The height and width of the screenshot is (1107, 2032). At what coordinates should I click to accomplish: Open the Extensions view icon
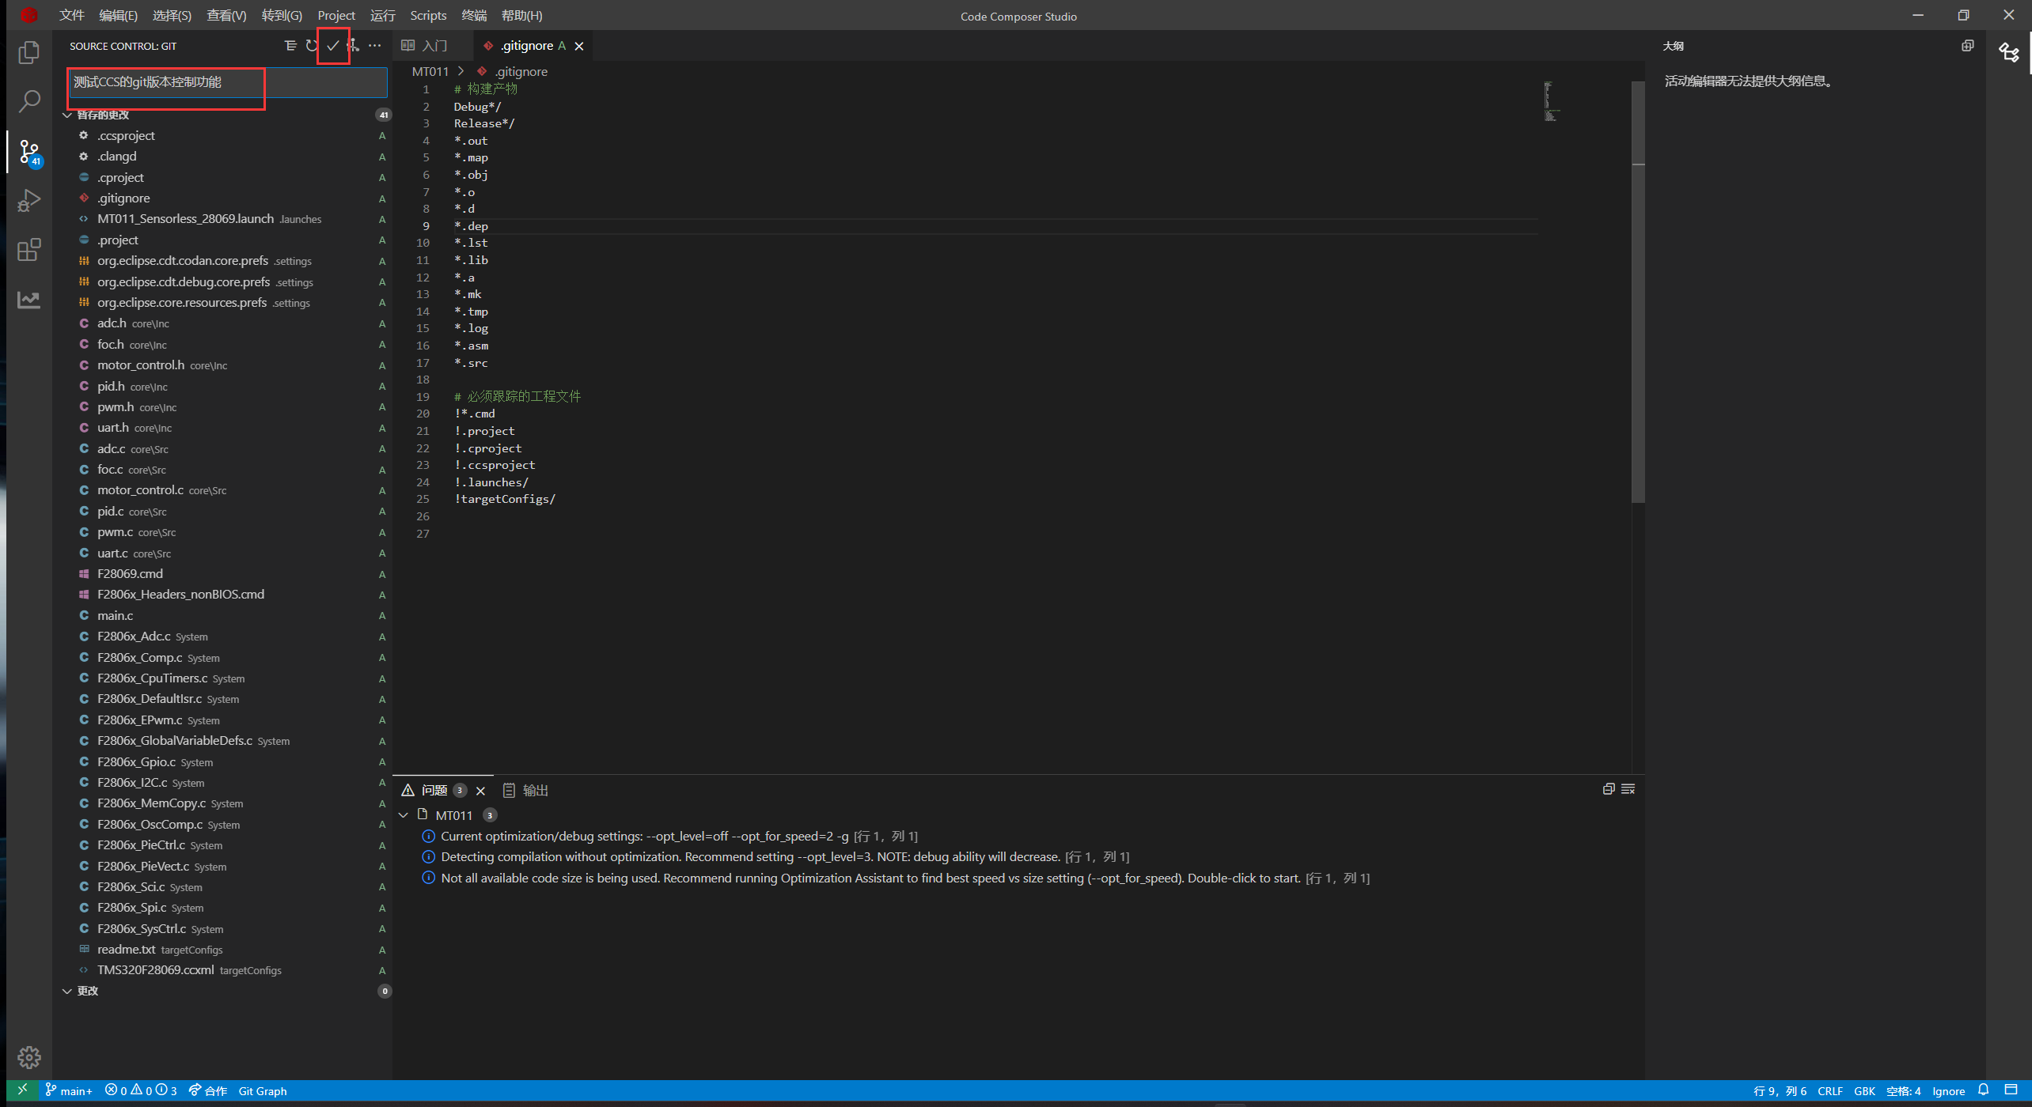coord(29,251)
